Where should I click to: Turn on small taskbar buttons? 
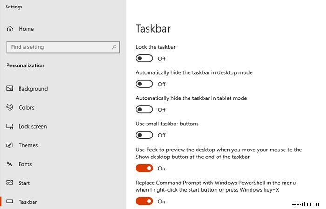[144, 135]
